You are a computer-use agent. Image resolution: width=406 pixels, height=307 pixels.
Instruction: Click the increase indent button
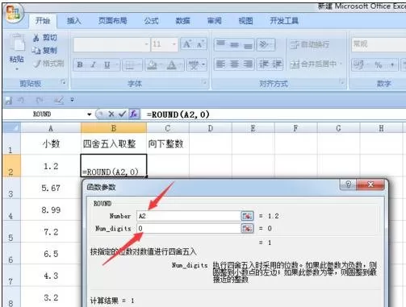pyautogui.click(x=276, y=64)
